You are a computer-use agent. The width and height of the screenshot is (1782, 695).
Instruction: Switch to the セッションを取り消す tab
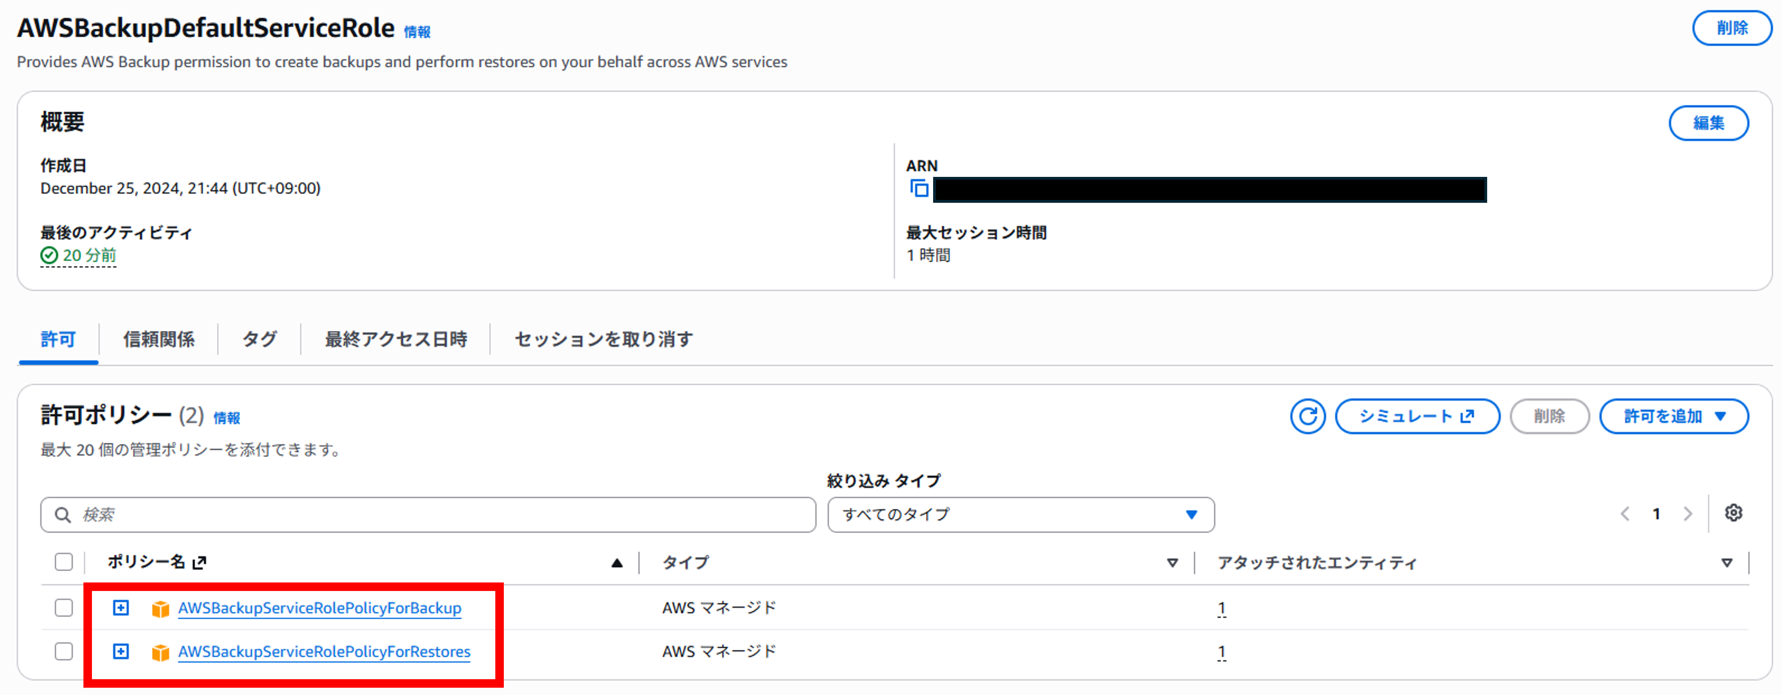pos(603,340)
